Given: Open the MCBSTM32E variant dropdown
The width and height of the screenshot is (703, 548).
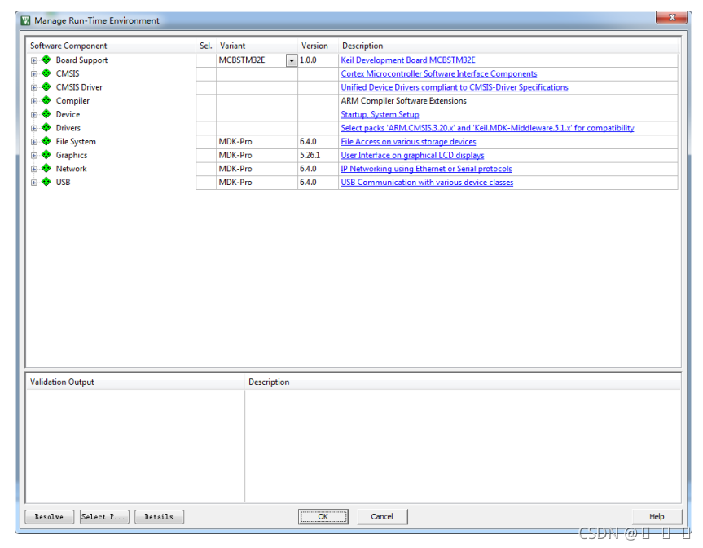Looking at the screenshot, I should click(x=292, y=60).
